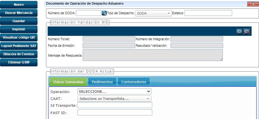Expand the Operación SELECCIONE dropdown
The width and height of the screenshot is (259, 119).
(114, 91)
